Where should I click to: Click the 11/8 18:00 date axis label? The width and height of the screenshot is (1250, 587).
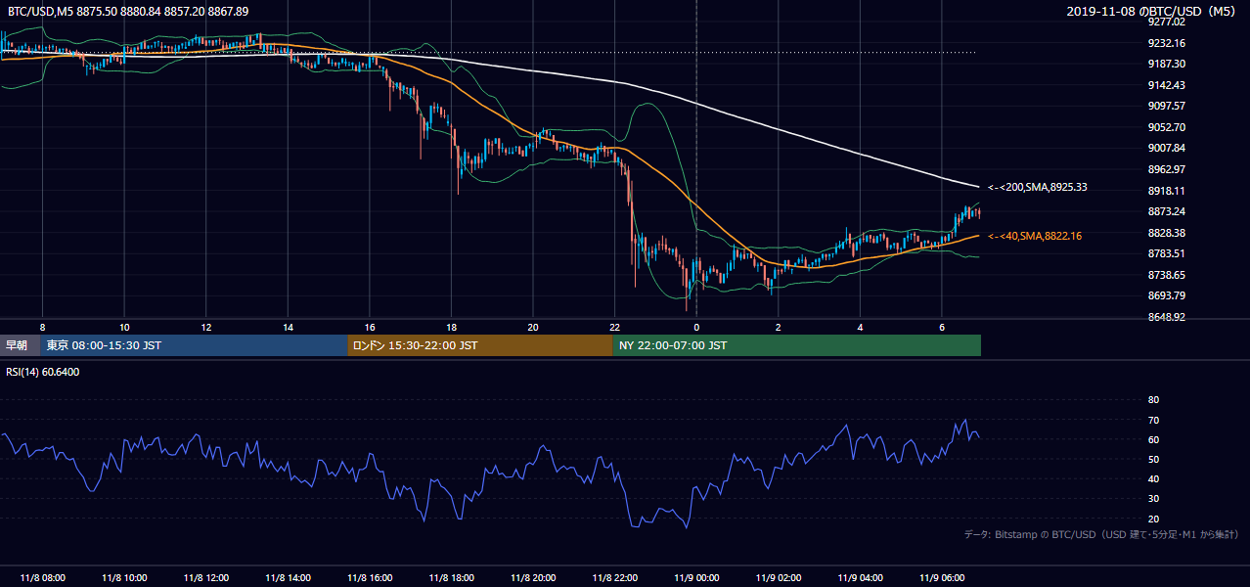[451, 577]
